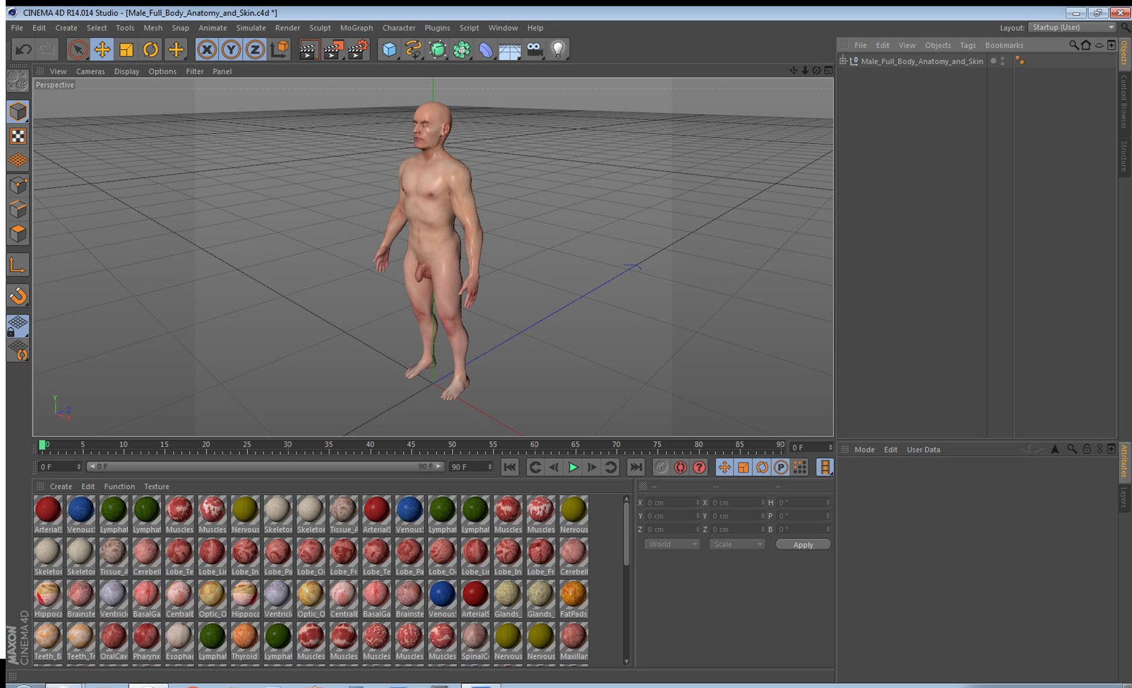
Task: Open the Scale mode dropdown
Action: click(x=737, y=545)
